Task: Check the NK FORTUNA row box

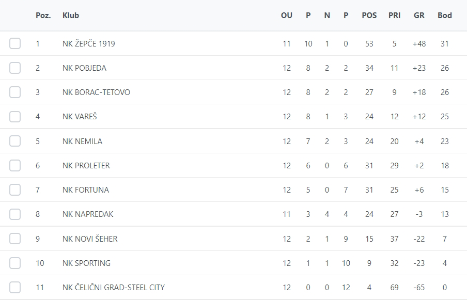Action: point(15,190)
